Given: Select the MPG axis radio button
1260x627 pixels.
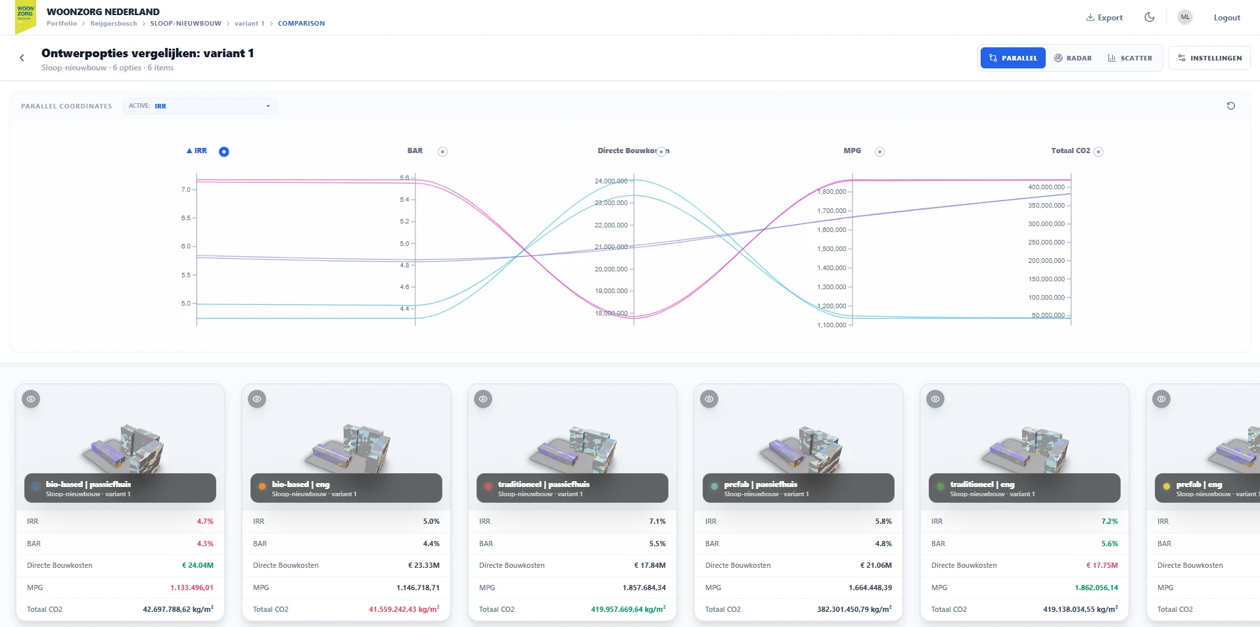Looking at the screenshot, I should [880, 152].
